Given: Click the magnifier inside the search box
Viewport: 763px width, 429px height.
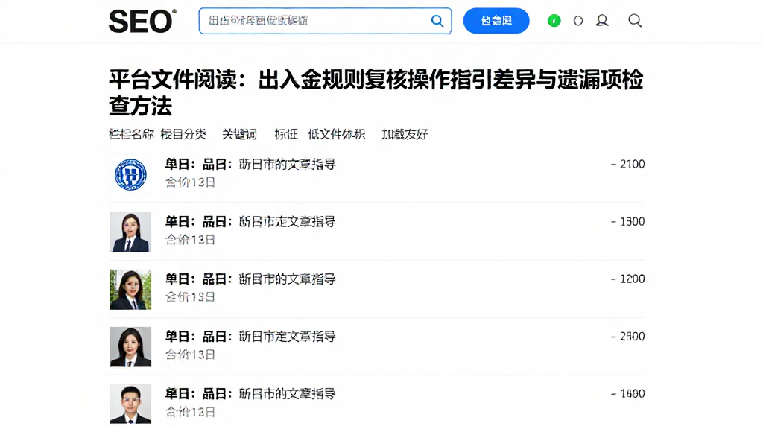Looking at the screenshot, I should click(x=437, y=21).
